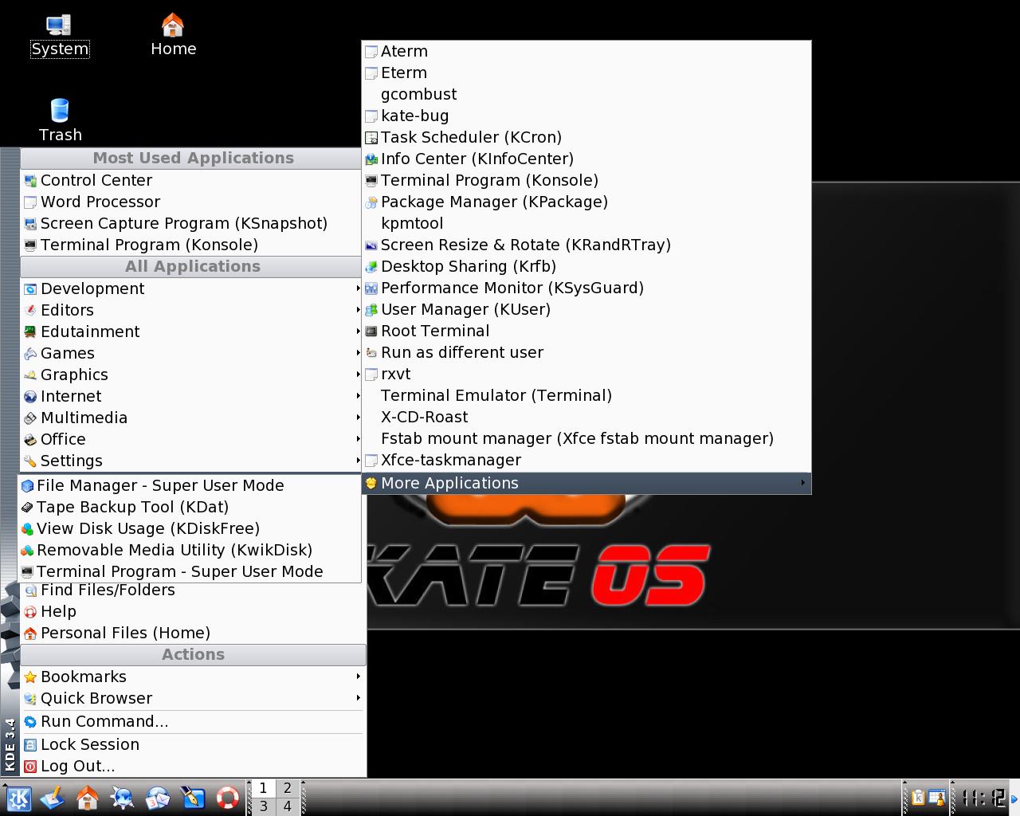Image resolution: width=1020 pixels, height=816 pixels.
Task: Expand the Settings submenu
Action: click(x=190, y=461)
